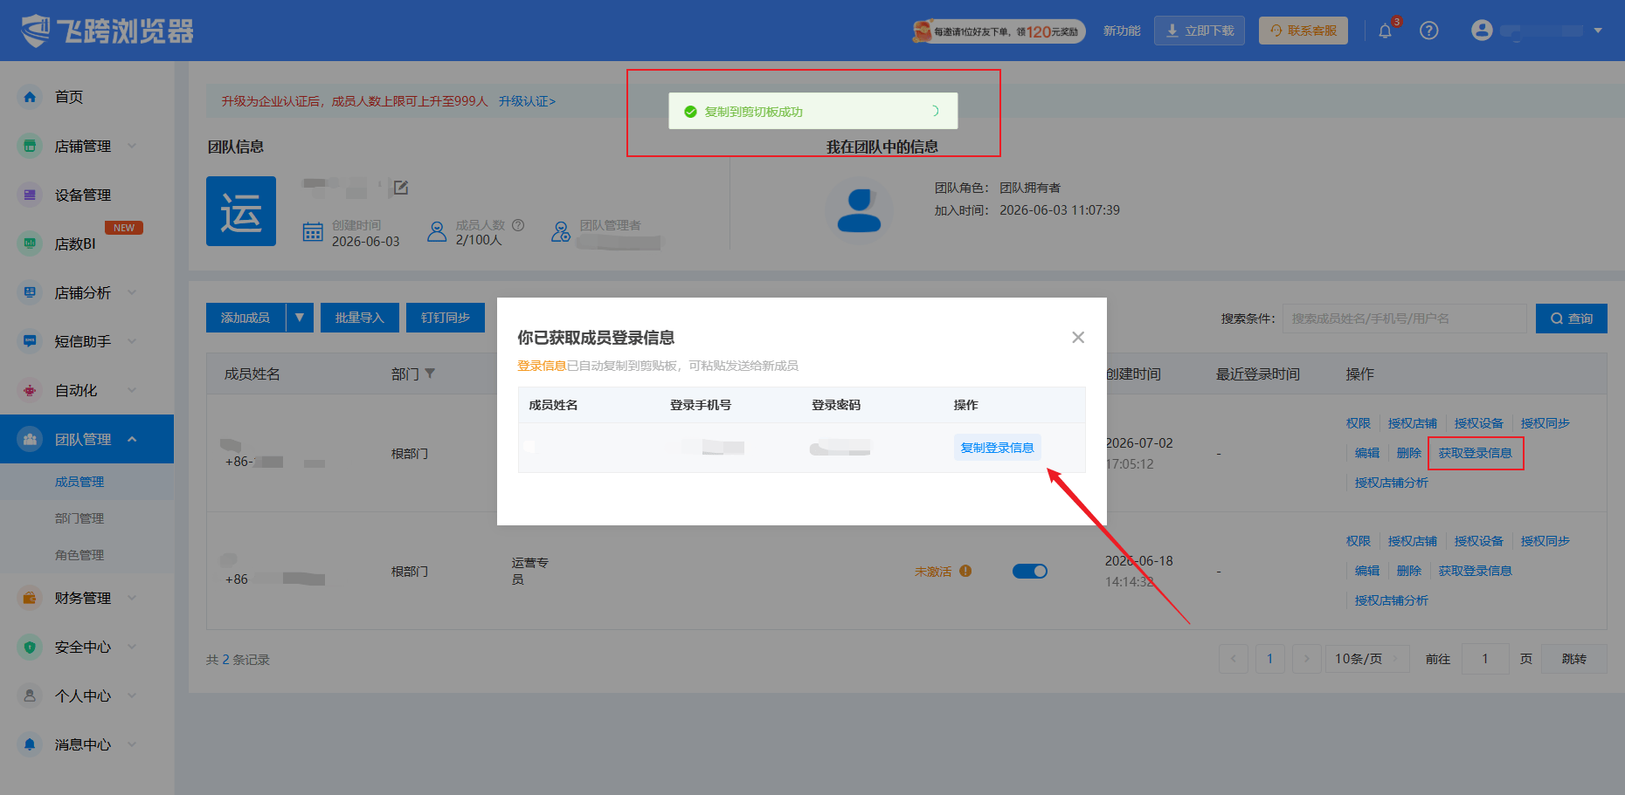
Task: Click the 升级认证 link
Action: click(x=527, y=101)
